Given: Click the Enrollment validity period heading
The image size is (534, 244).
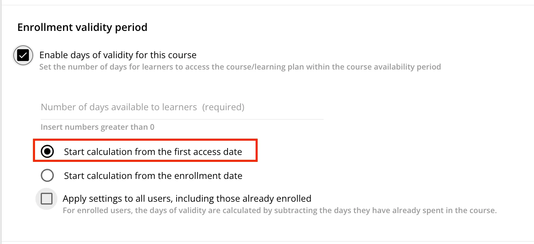Looking at the screenshot, I should 82,28.
